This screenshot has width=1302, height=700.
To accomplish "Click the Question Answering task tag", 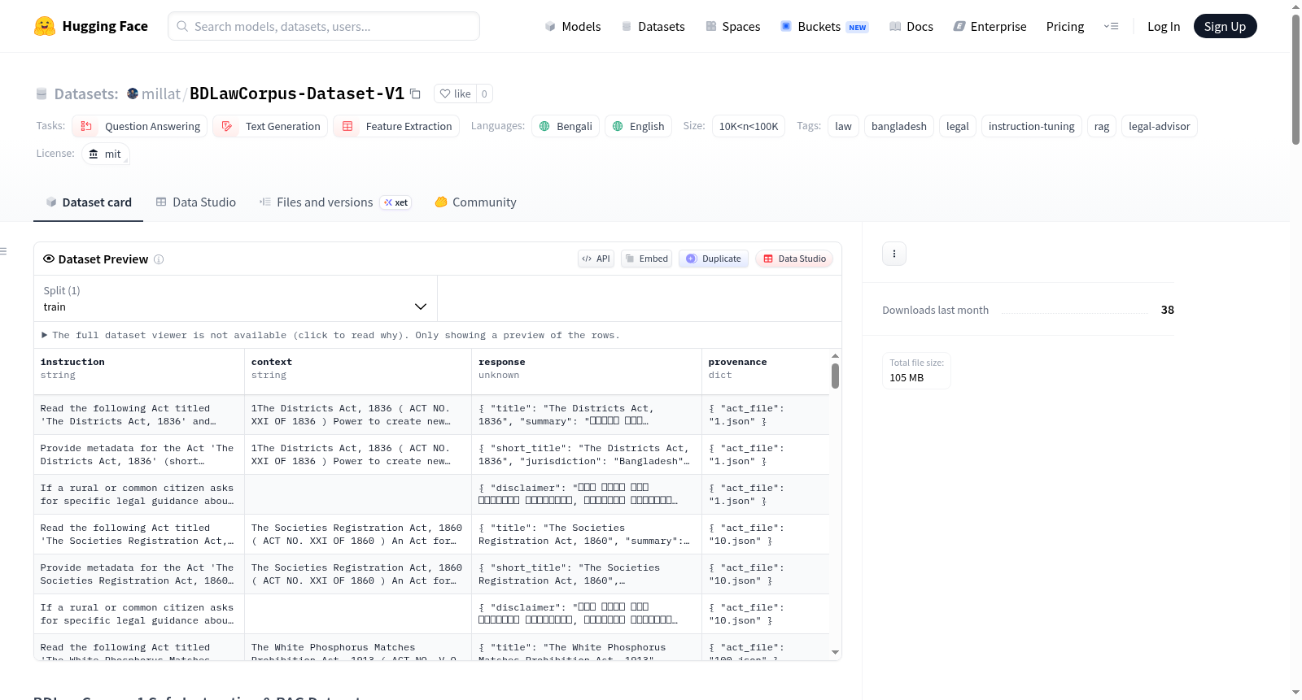I will (x=140, y=126).
